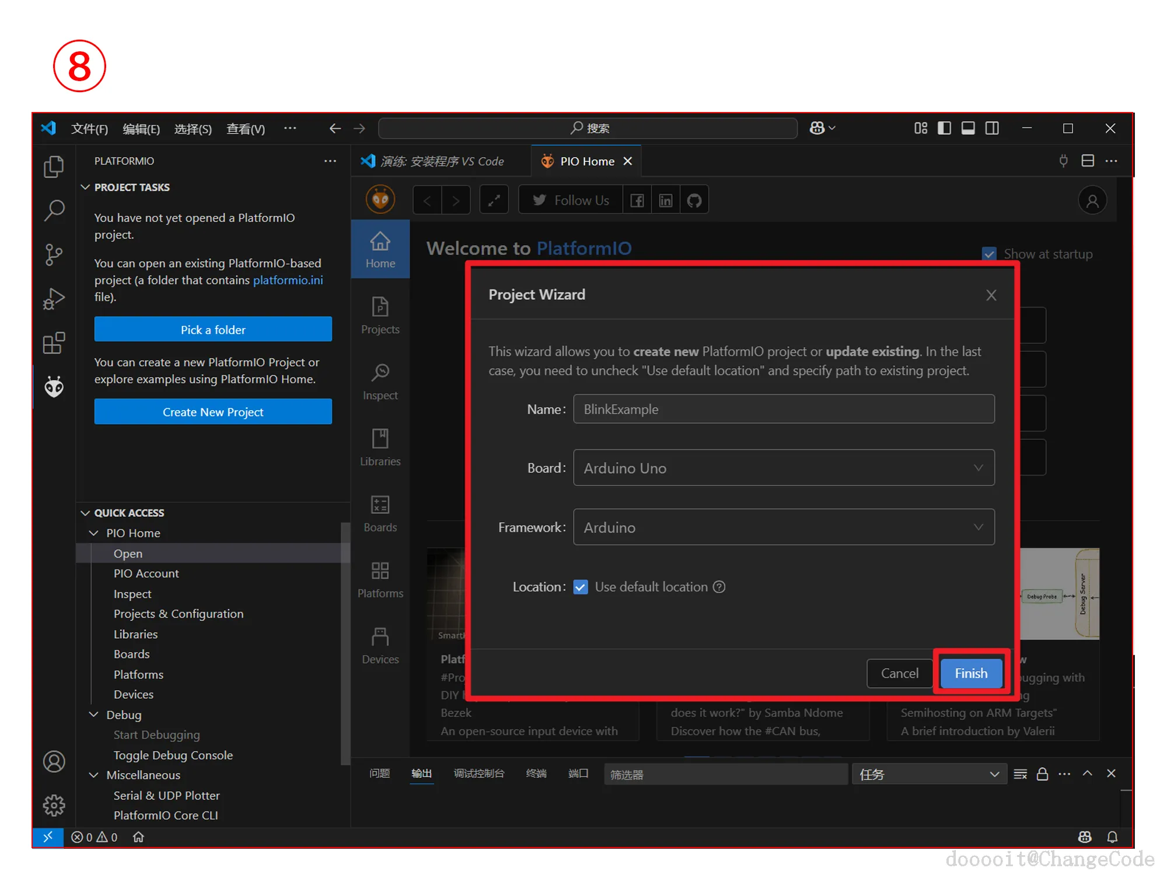The width and height of the screenshot is (1167, 875).
Task: Open the 文件(F) menu
Action: (x=89, y=128)
